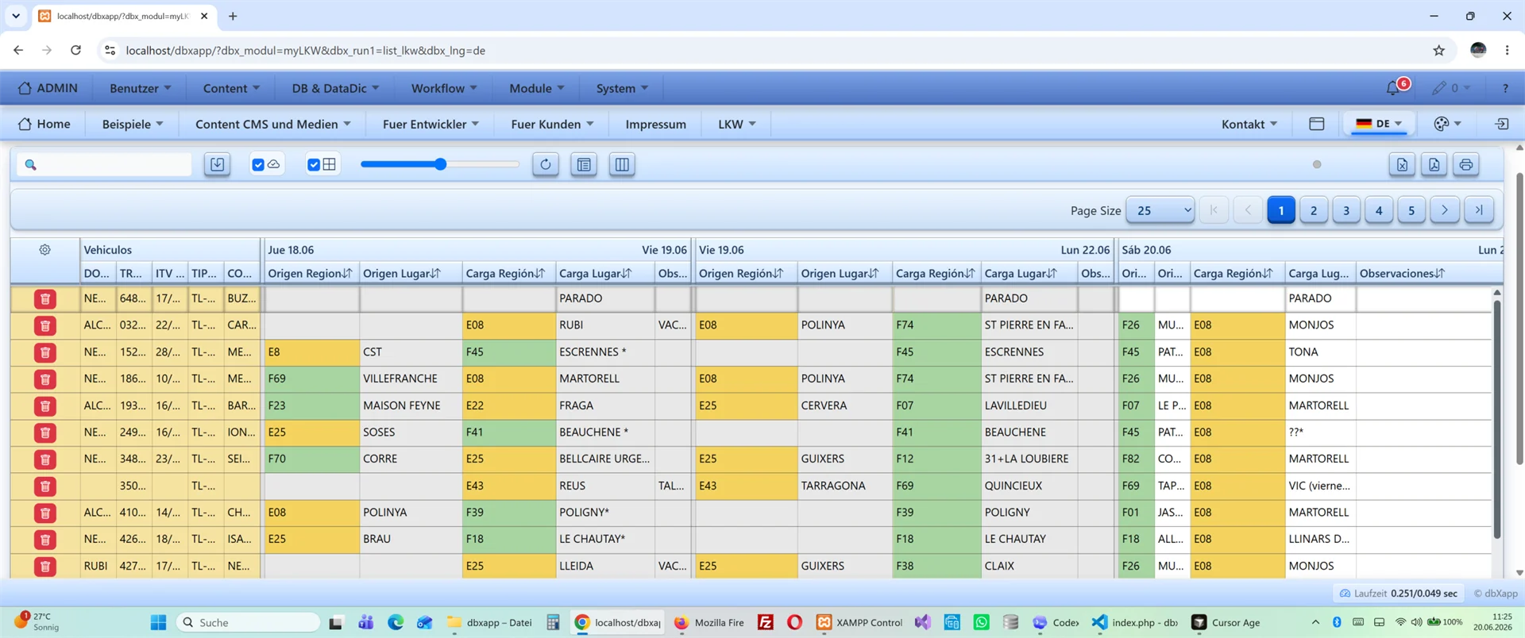Open the color theme palette dropdown

click(1447, 124)
